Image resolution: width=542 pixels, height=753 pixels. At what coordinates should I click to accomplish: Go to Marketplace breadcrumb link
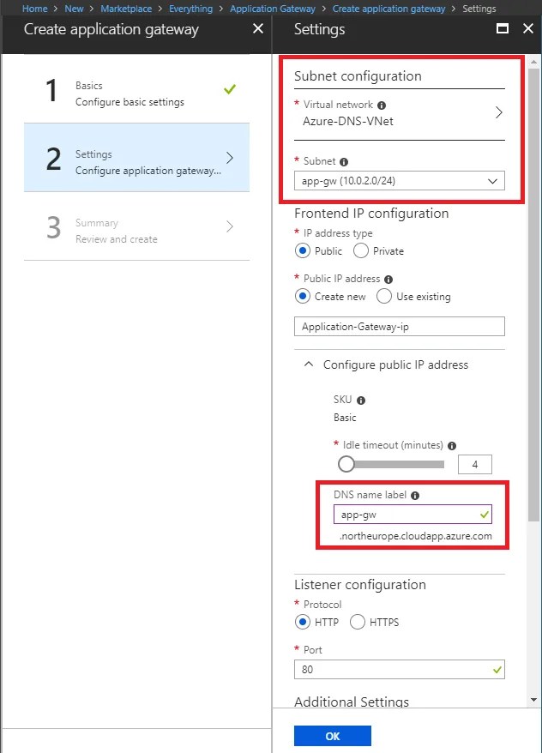click(x=126, y=9)
